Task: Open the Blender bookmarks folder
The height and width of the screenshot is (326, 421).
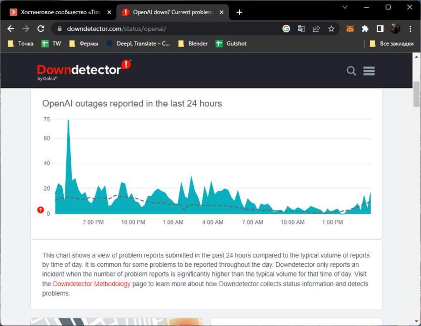Action: point(193,43)
